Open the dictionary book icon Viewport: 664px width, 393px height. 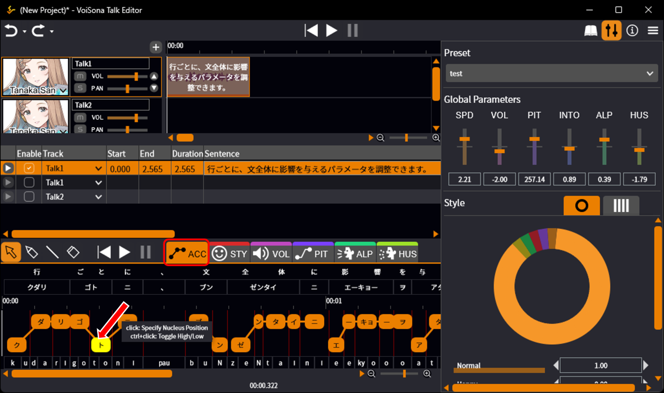coord(591,31)
